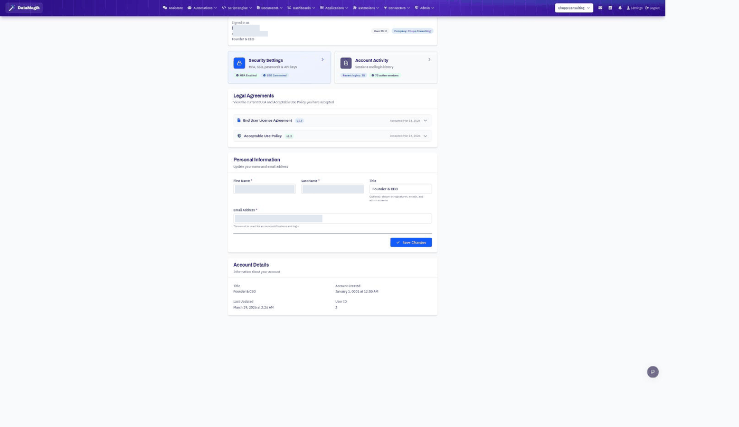Open the Admin menu

[x=424, y=8]
